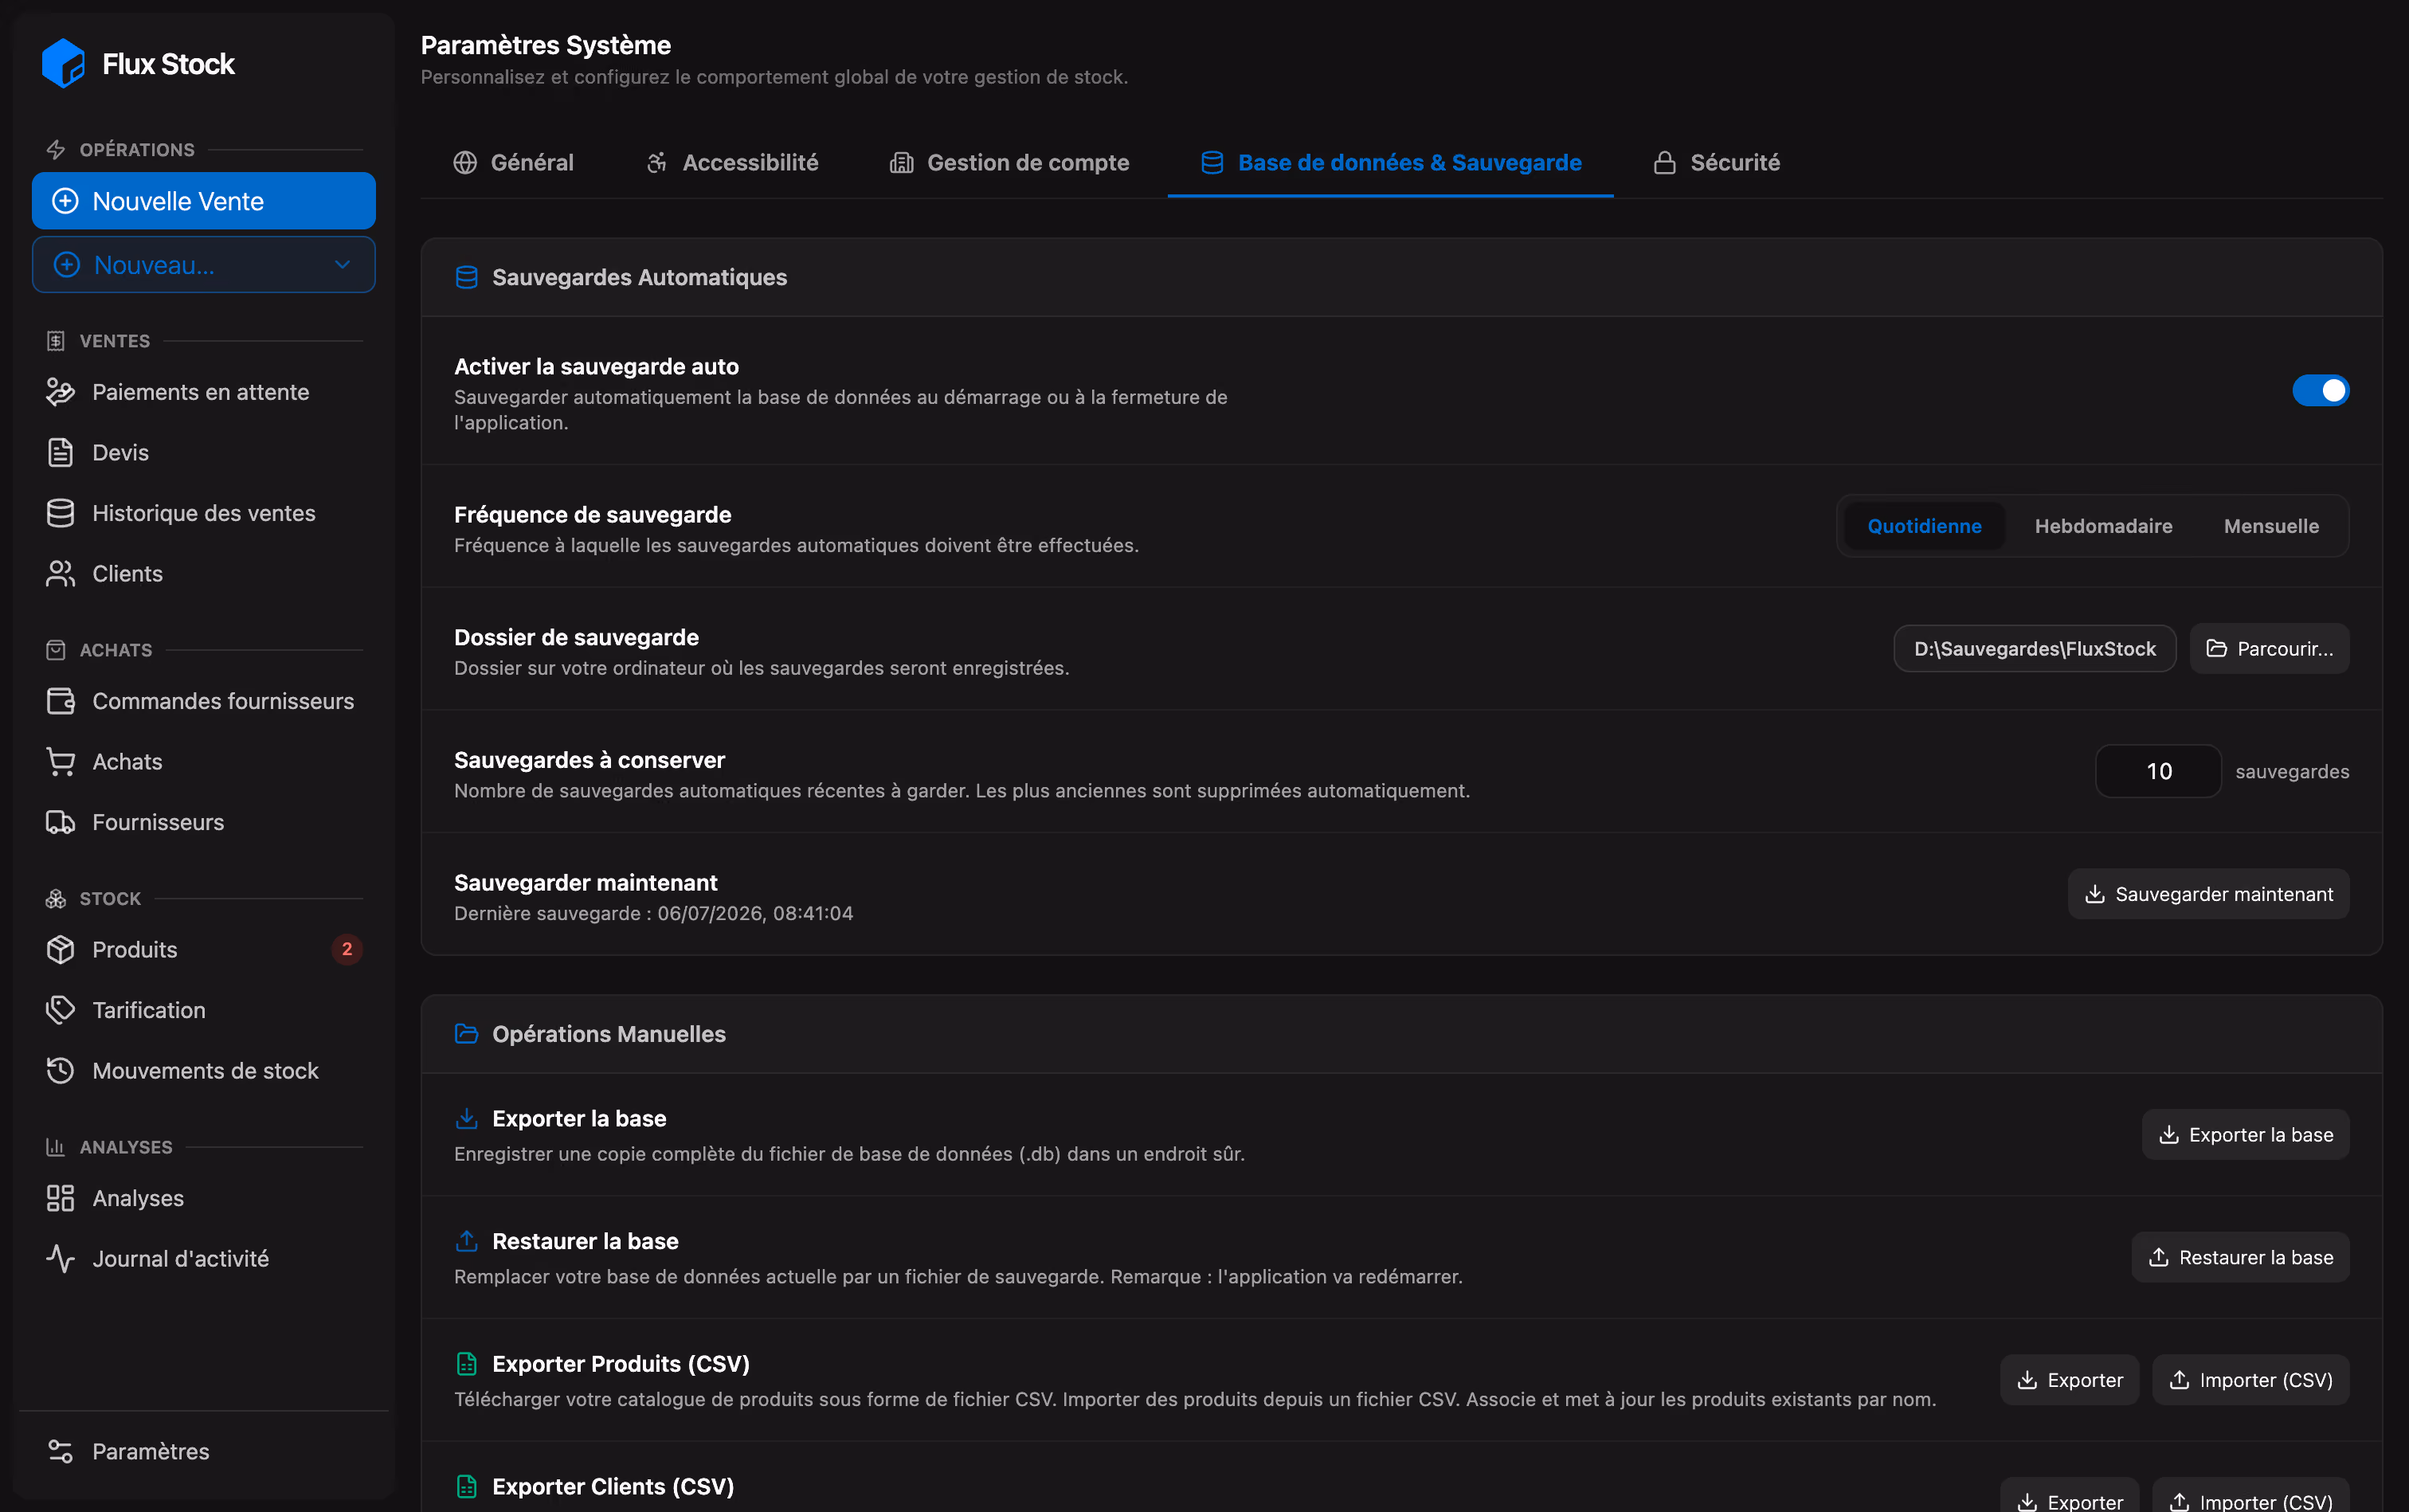Click the Restaurer la base button
This screenshot has height=1512, width=2409.
(x=2240, y=1257)
